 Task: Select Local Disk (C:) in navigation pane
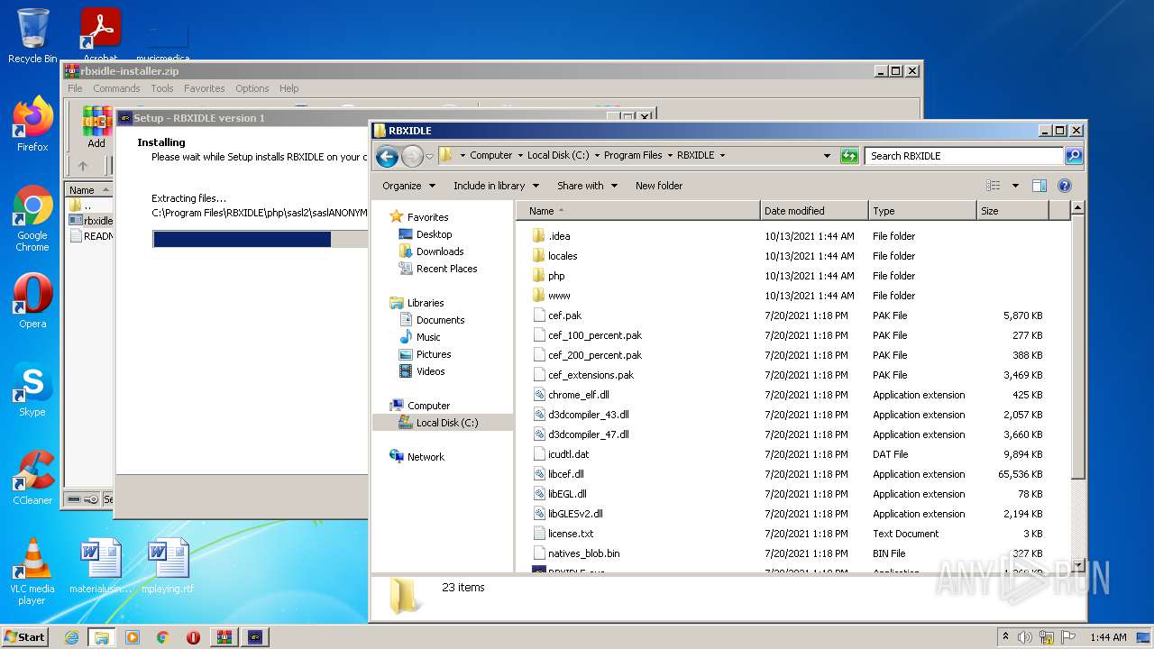pos(447,423)
